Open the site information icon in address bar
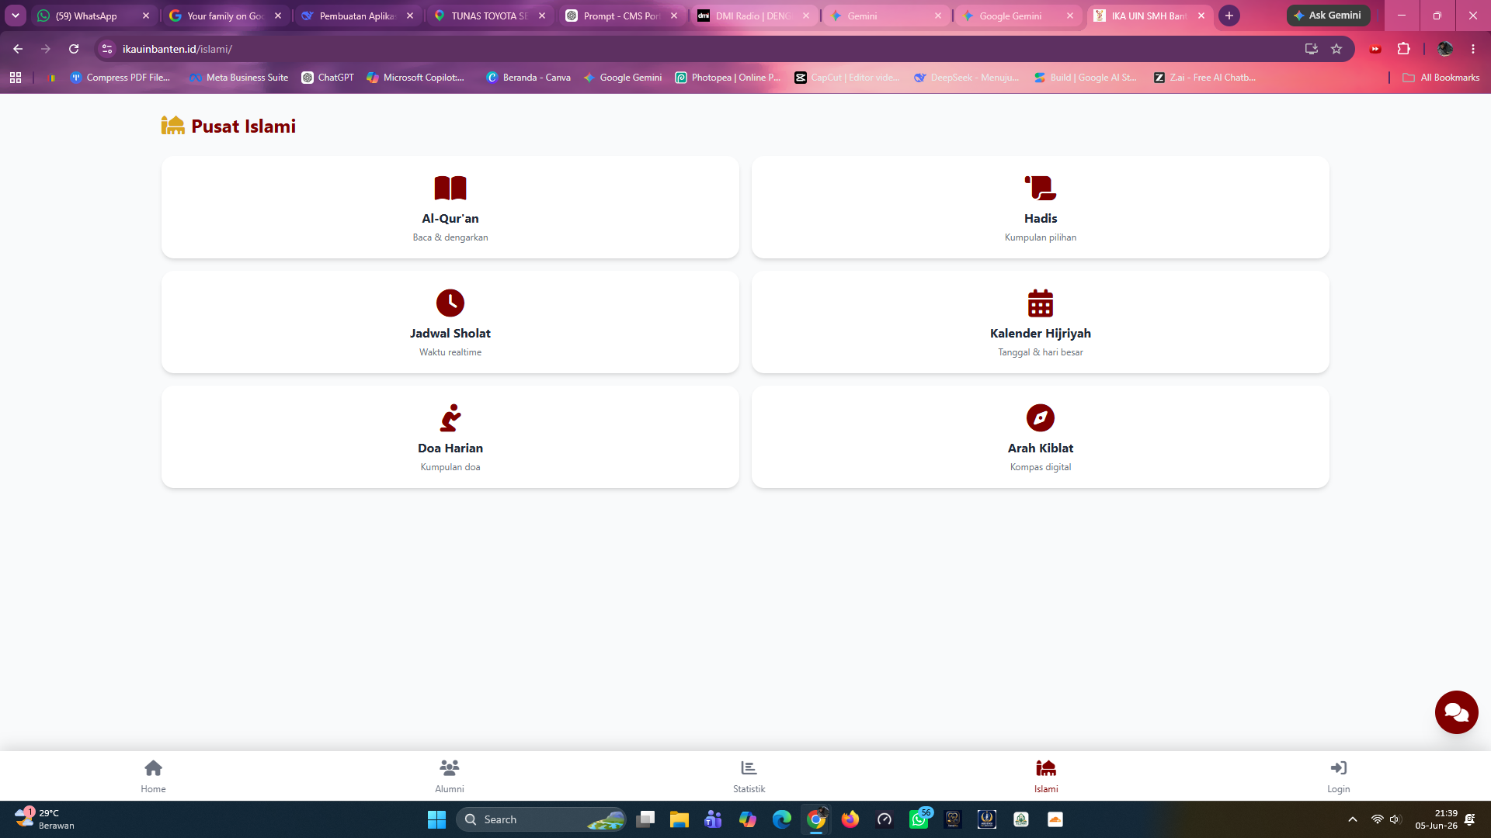Screen dimensions: 1491x838 coord(107,49)
